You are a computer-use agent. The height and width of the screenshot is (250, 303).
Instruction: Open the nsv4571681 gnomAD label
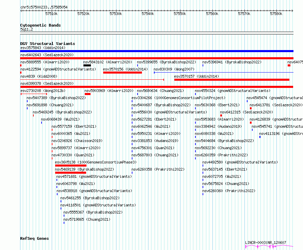click(x=94, y=176)
